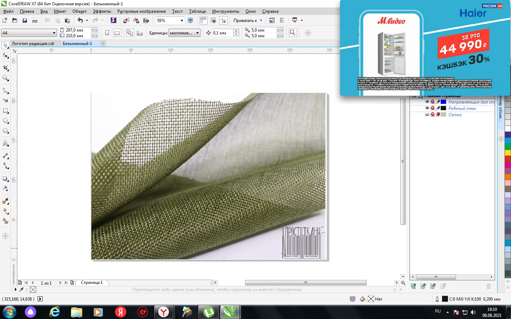Toggle editable pencil on Рабочий стол layer
Viewport: 511px width, 319px height.
[438, 108]
